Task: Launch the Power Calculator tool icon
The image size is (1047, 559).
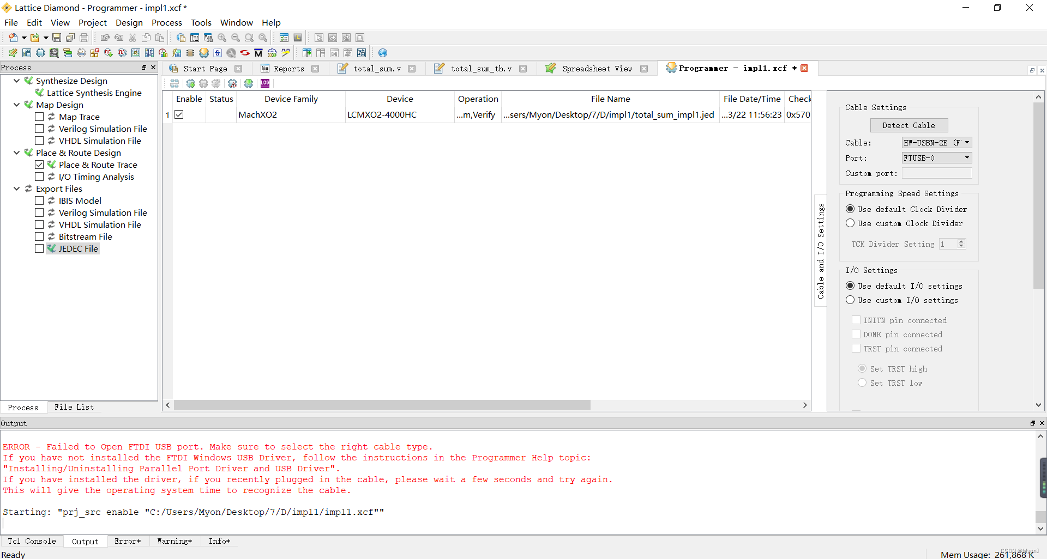Action: pyautogui.click(x=177, y=53)
